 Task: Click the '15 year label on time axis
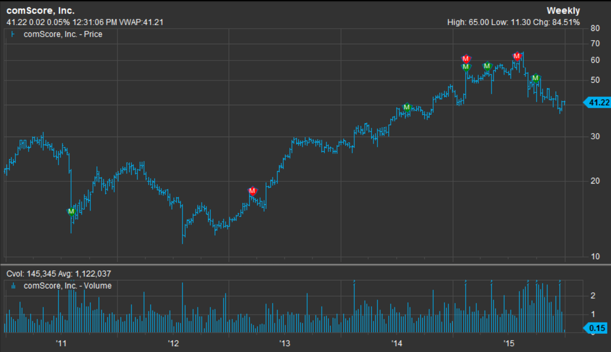tap(509, 343)
